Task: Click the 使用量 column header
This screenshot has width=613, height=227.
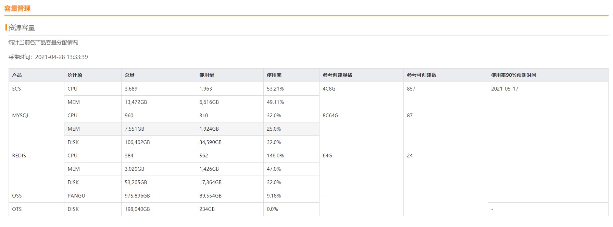Action: pos(207,75)
